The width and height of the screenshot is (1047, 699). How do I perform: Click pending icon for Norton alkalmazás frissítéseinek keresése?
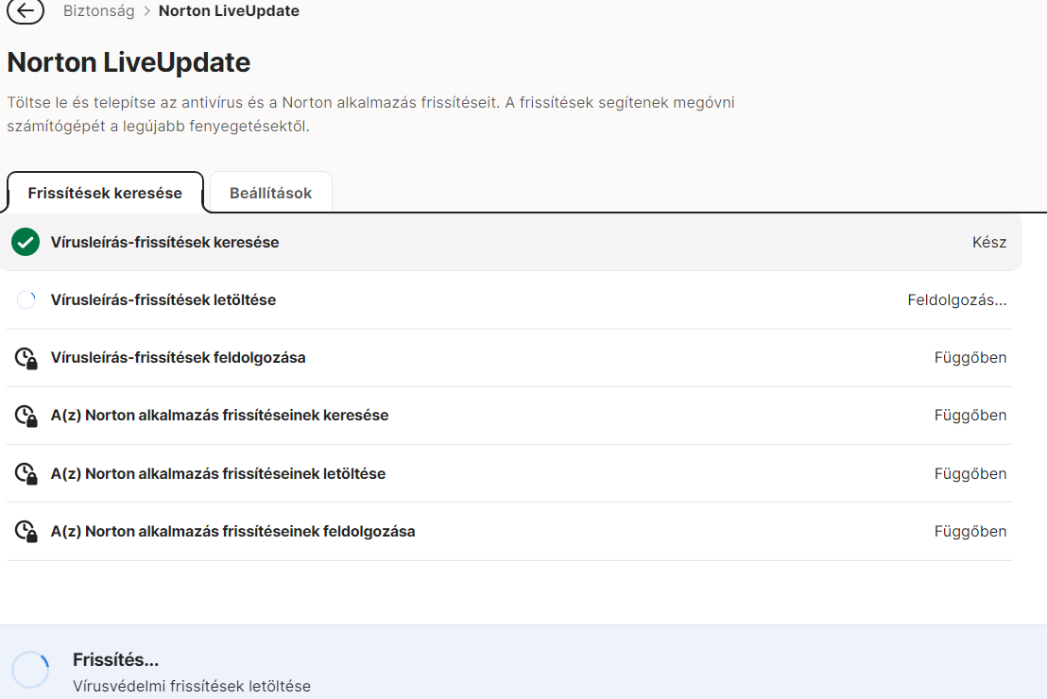[26, 417]
